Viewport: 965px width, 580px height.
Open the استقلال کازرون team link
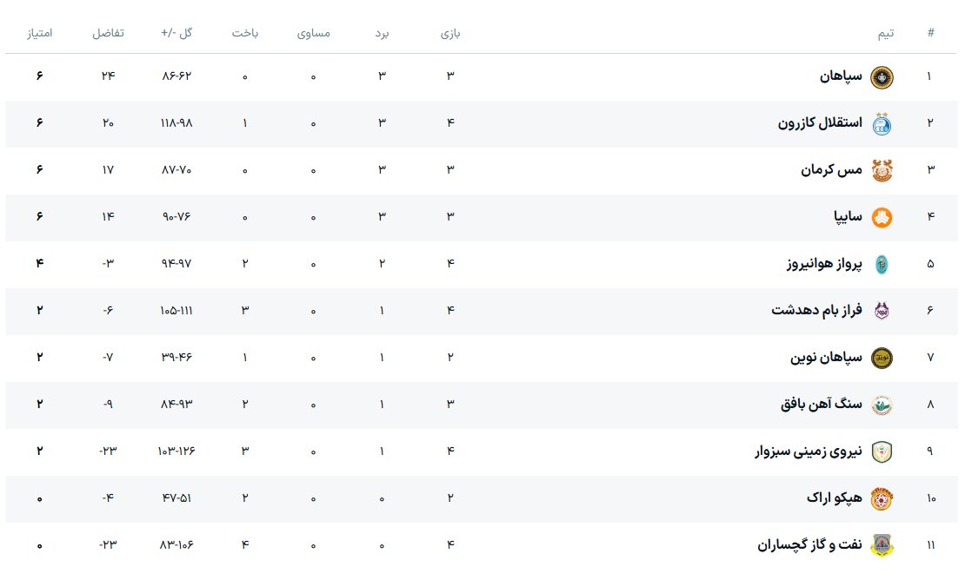[x=820, y=123]
